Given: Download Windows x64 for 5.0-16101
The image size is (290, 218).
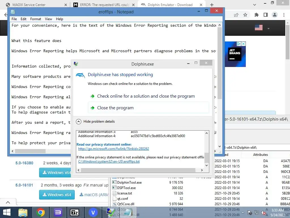Looking at the screenshot, I should (57, 195).
